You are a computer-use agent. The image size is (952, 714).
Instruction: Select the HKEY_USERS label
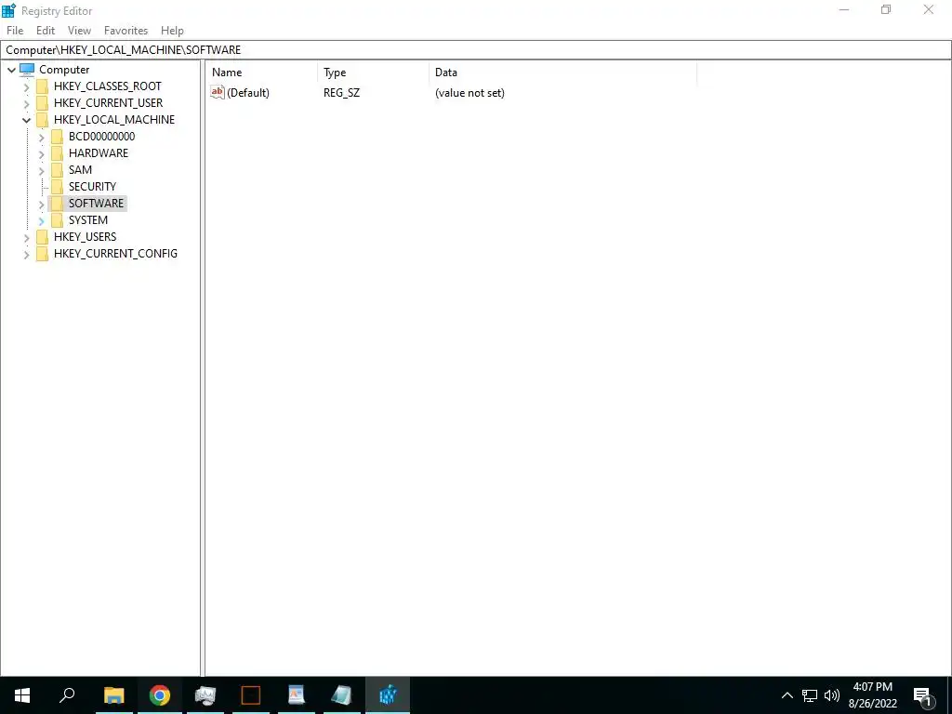pyautogui.click(x=85, y=237)
